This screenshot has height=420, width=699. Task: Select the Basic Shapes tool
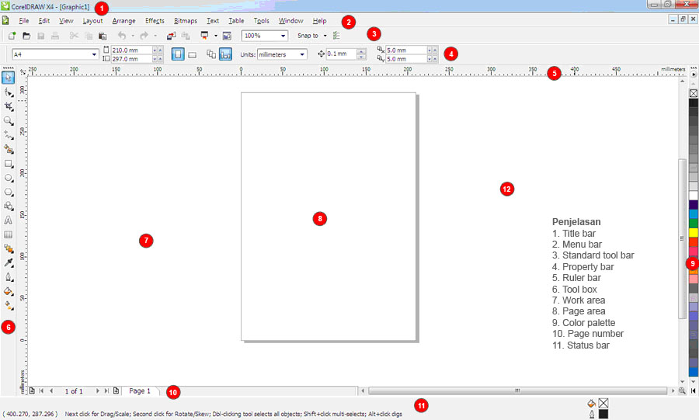[8, 206]
